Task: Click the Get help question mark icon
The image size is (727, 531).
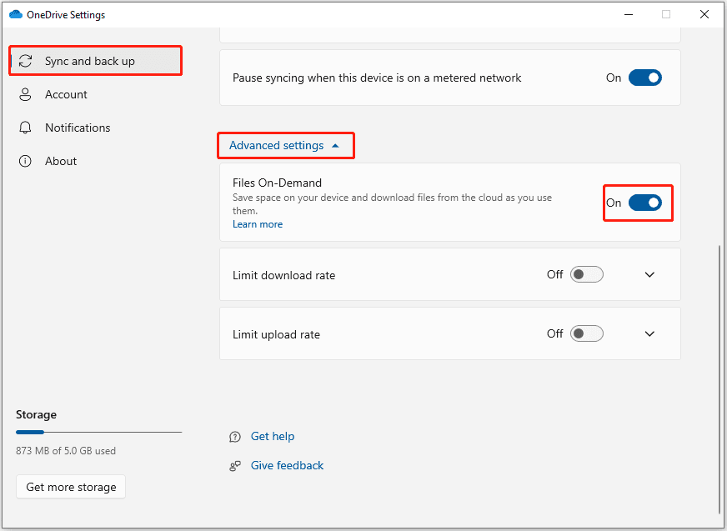Action: coord(235,436)
